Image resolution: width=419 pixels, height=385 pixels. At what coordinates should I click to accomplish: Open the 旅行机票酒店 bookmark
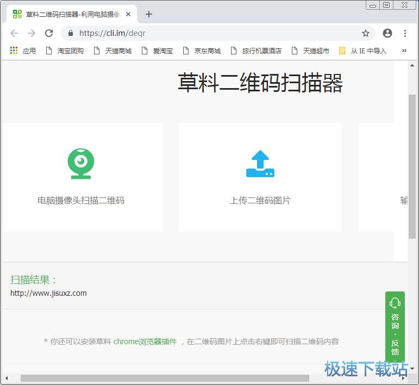pyautogui.click(x=257, y=51)
